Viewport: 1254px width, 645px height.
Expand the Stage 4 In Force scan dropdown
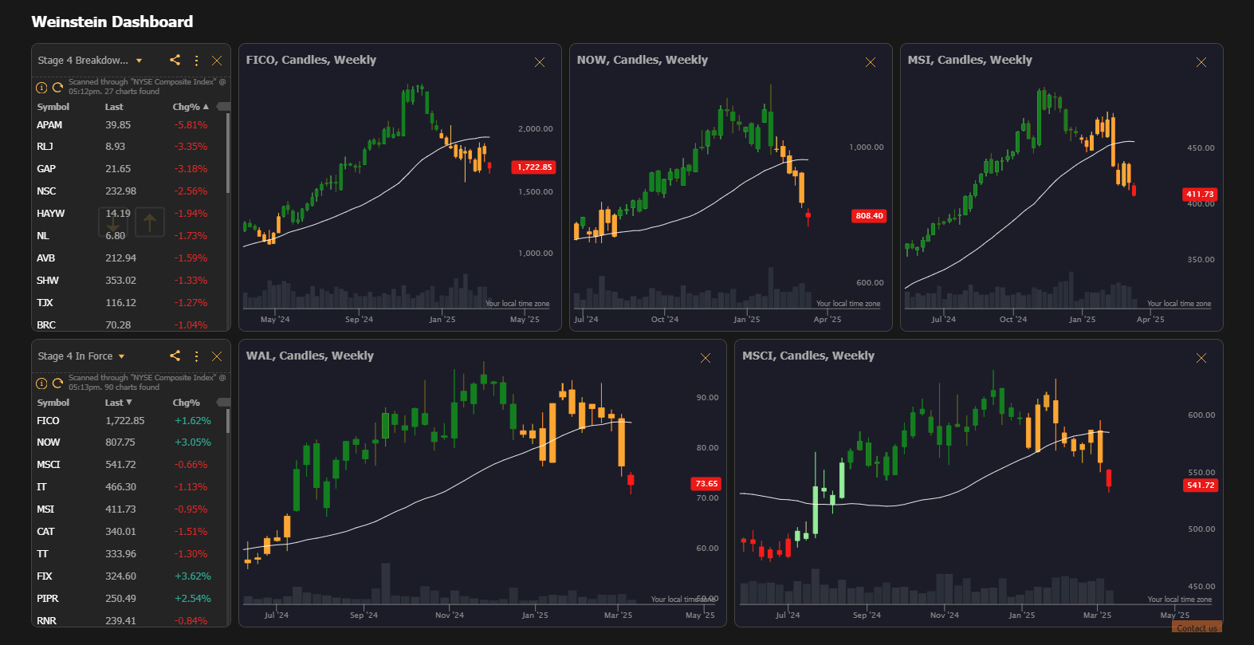click(122, 356)
